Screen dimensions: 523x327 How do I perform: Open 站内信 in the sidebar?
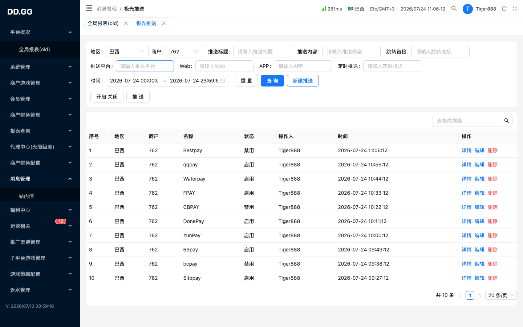(40, 196)
